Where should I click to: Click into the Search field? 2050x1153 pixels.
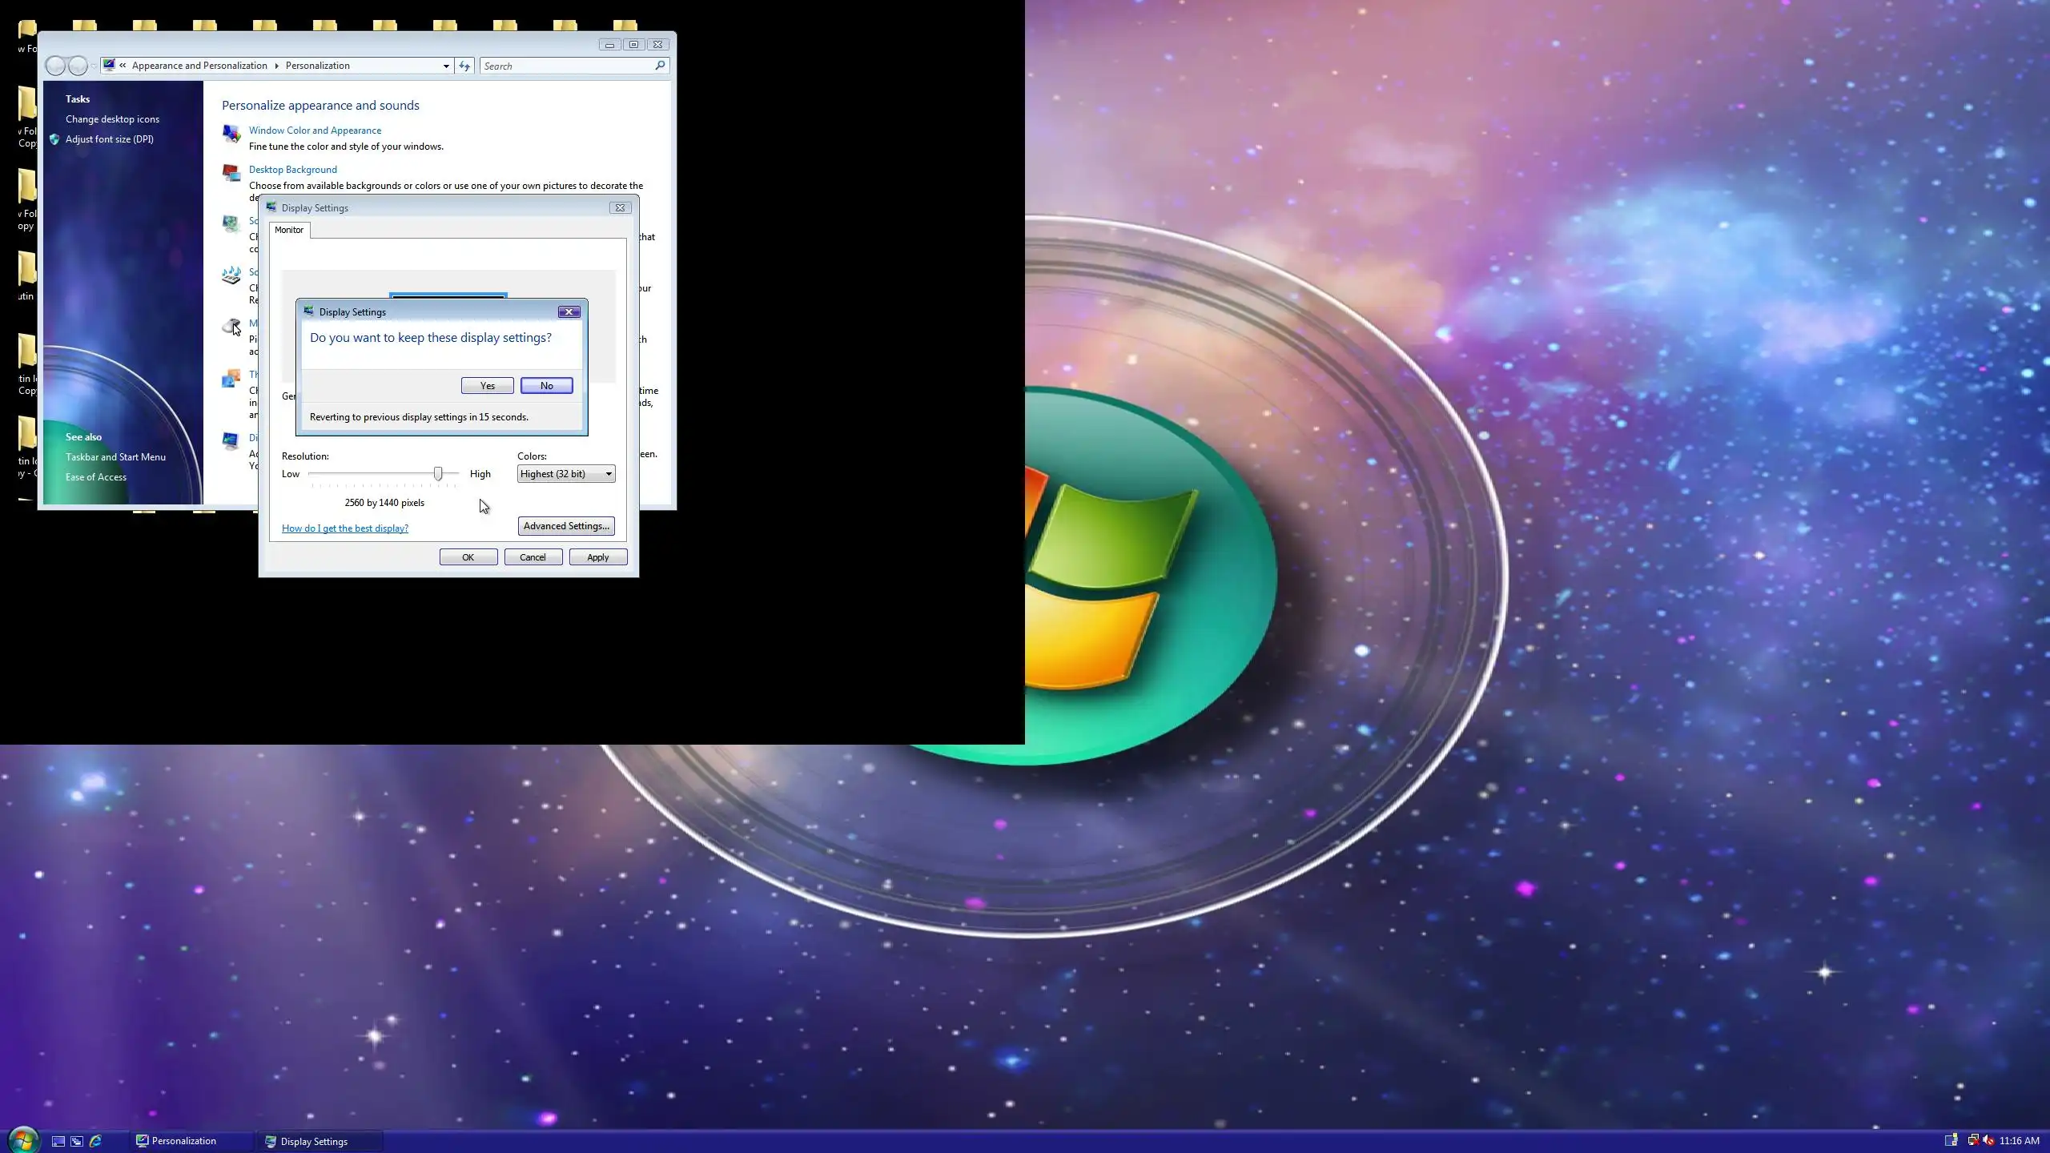click(x=565, y=66)
